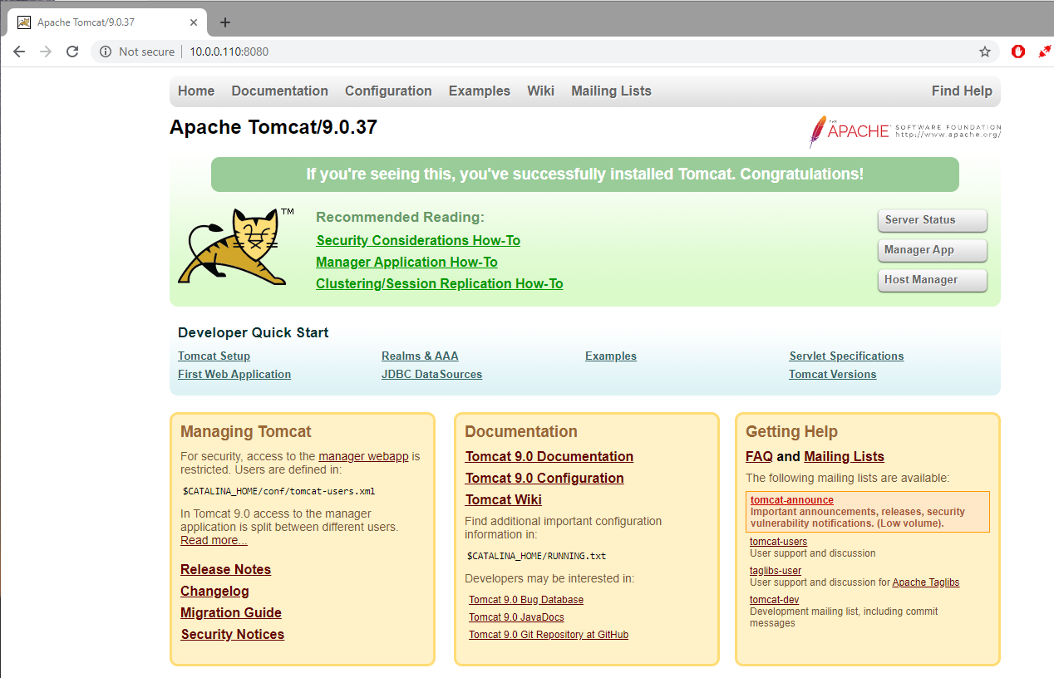Click the successfully installed Tomcat congratulations banner
This screenshot has width=1054, height=678.
pos(585,174)
